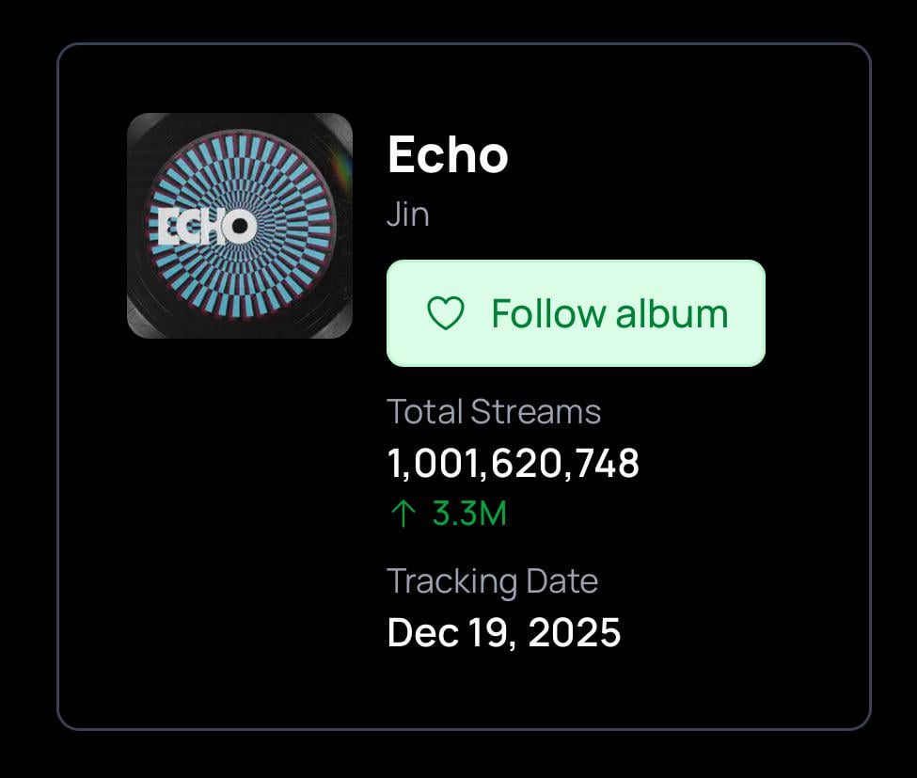Select the stream count 1,001,620,748
917x778 pixels.
514,463
